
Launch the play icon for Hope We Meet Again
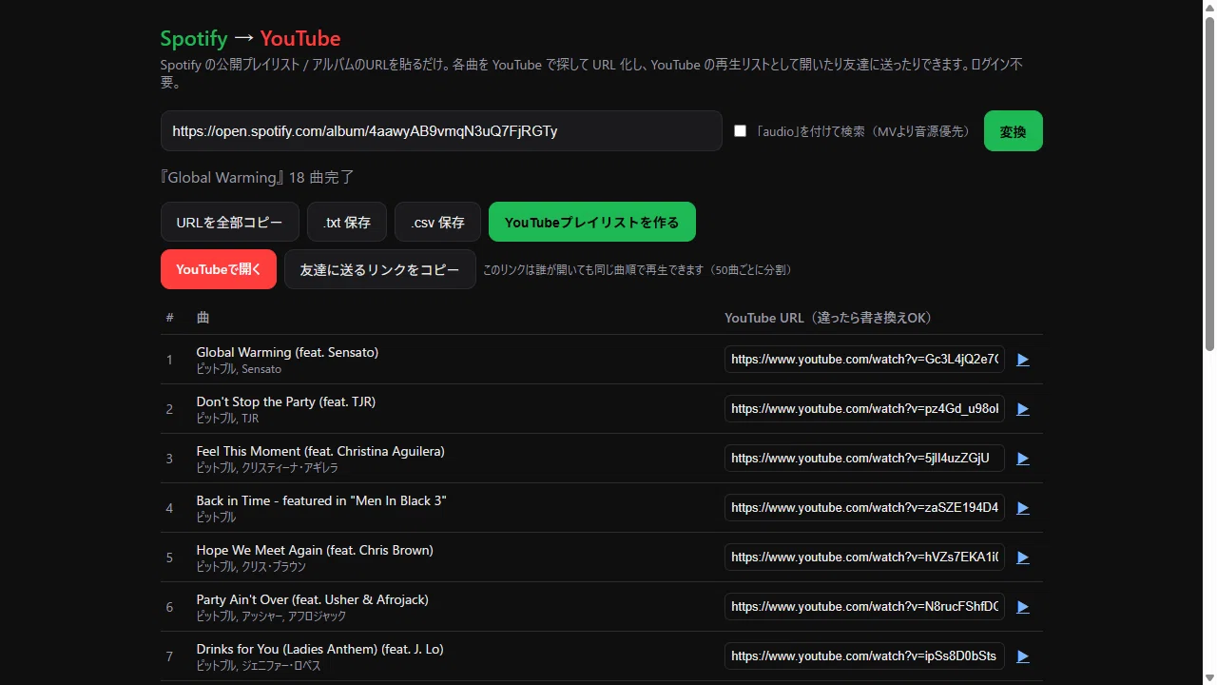(1023, 558)
